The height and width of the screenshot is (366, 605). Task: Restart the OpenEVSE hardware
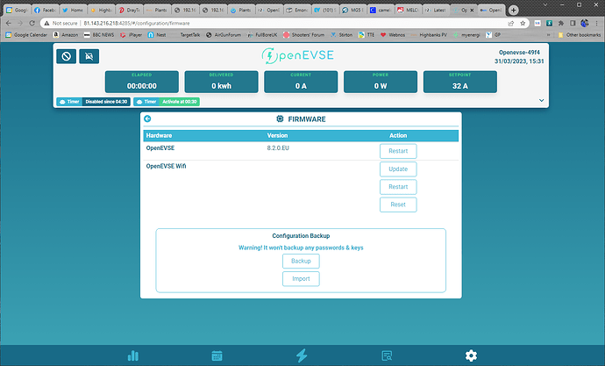398,151
